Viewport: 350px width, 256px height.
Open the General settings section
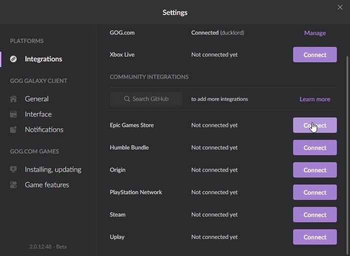[x=36, y=99]
